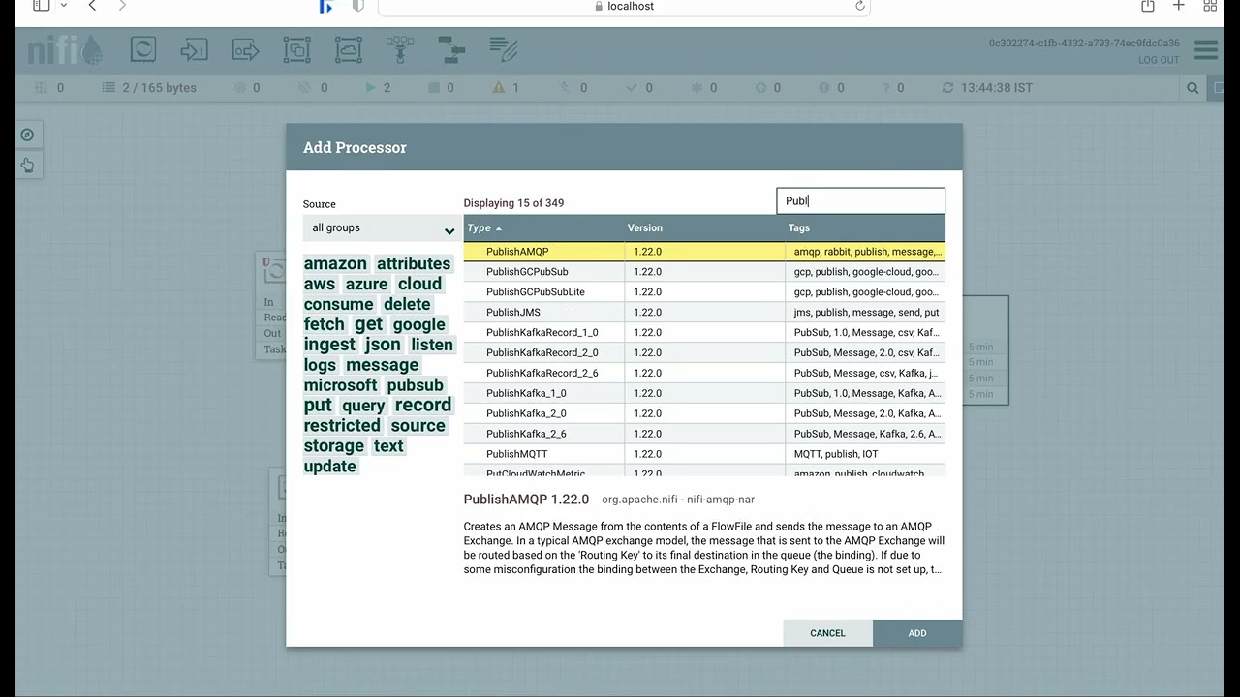The height and width of the screenshot is (697, 1240).
Task: Click the NiFi logo
Action: tap(64, 49)
